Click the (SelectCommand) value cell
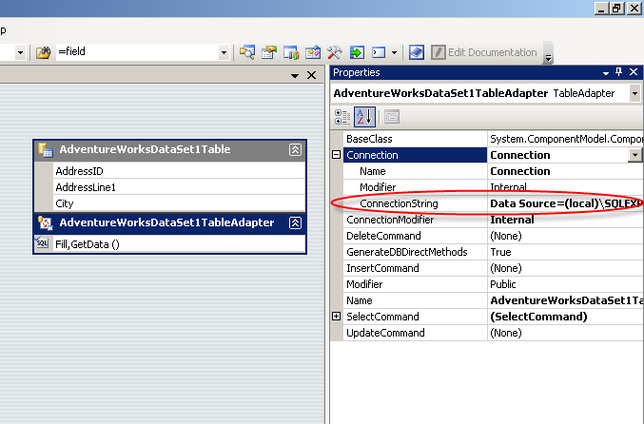Image resolution: width=644 pixels, height=424 pixels. (x=566, y=317)
